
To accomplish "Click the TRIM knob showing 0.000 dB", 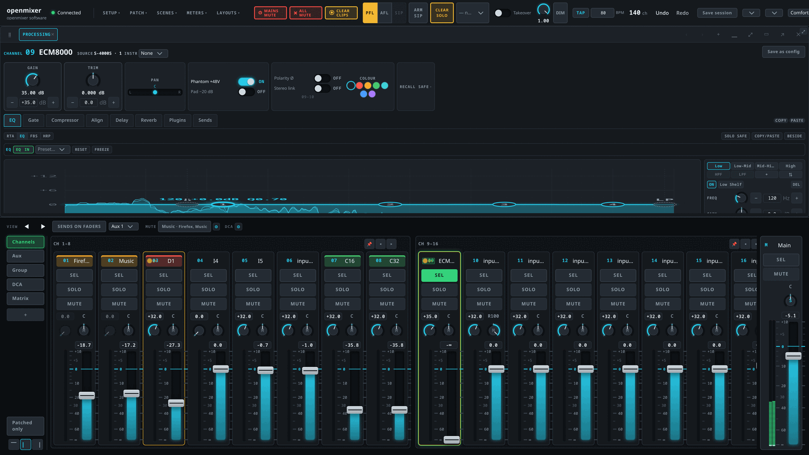I will click(93, 80).
